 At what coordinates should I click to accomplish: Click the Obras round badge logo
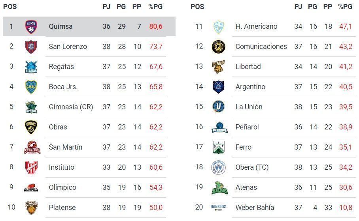click(x=31, y=127)
